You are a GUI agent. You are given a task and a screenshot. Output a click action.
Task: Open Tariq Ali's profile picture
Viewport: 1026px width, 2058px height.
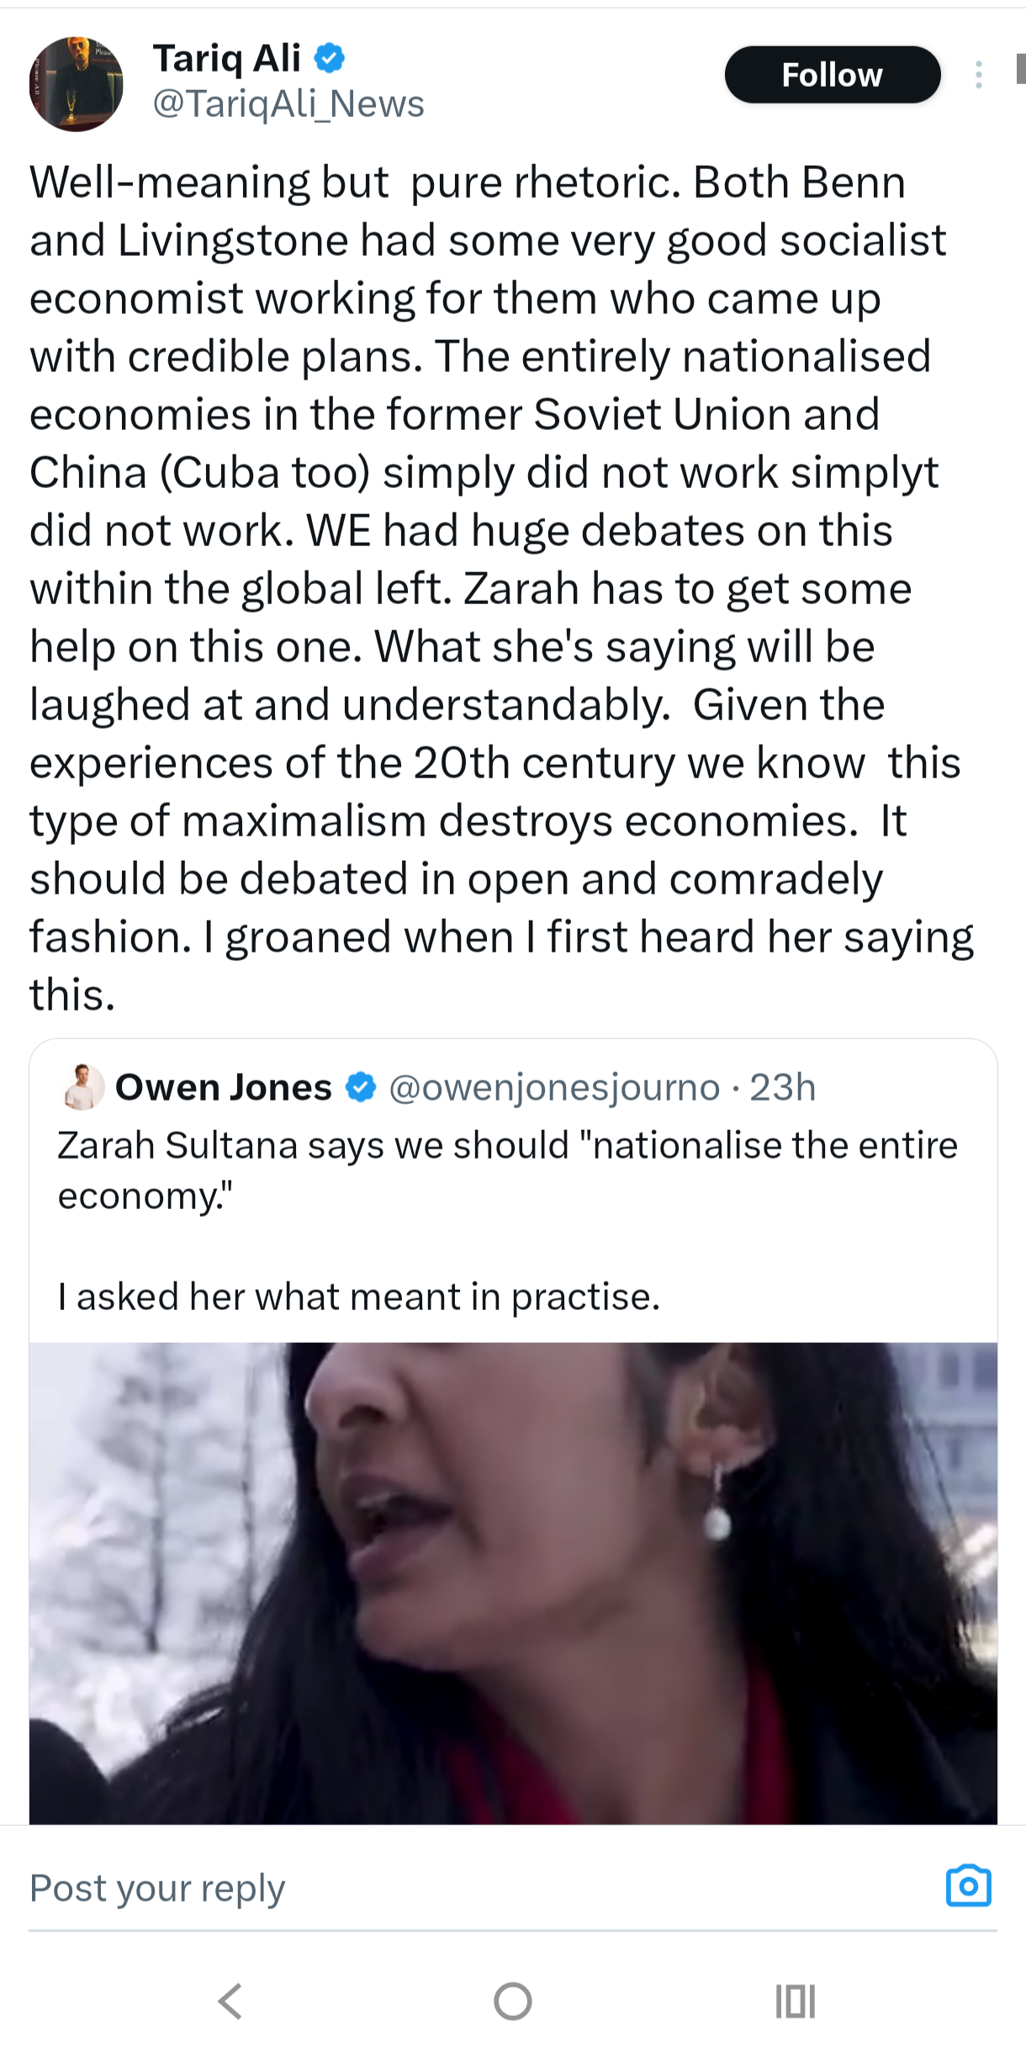(x=76, y=84)
